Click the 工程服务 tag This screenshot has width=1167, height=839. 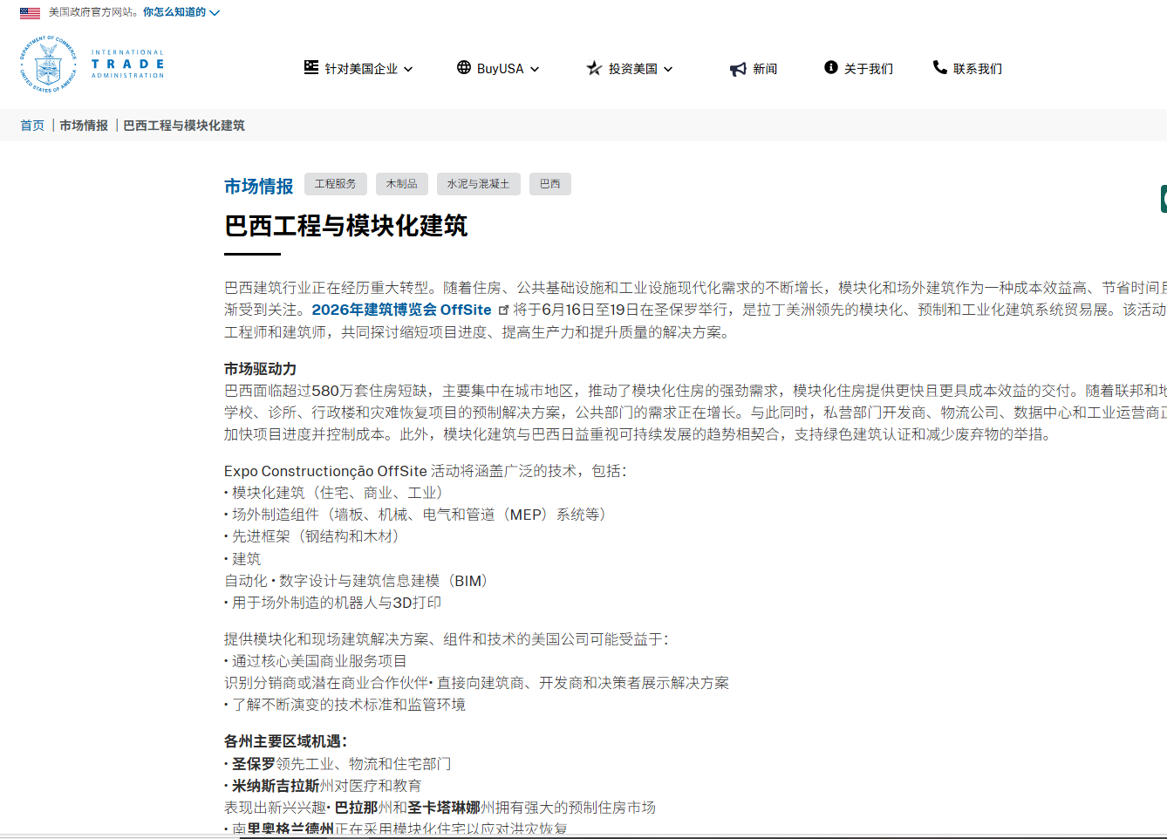(x=335, y=183)
